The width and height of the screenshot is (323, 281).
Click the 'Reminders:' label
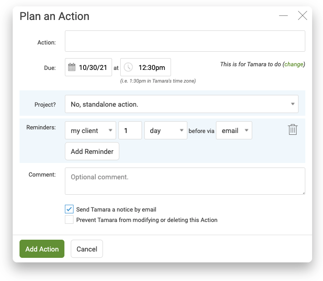tap(41, 127)
